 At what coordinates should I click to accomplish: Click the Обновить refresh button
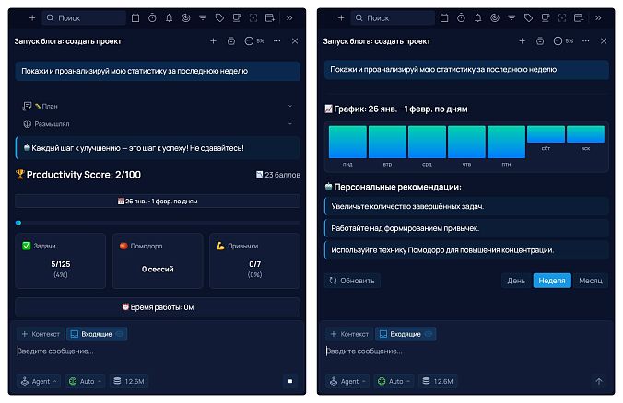pos(352,281)
